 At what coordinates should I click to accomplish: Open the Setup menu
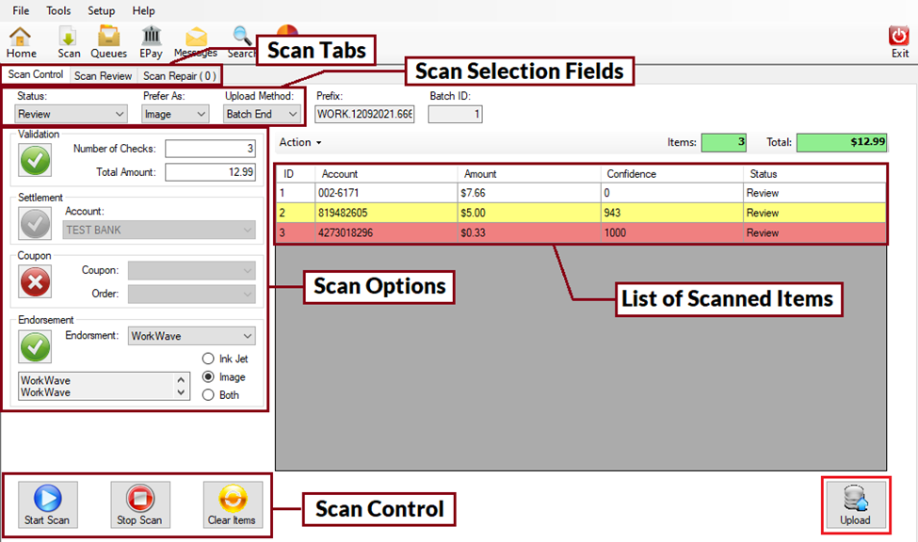[x=100, y=10]
